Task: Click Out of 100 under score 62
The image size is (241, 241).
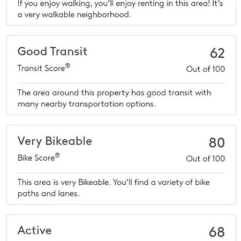Action: 205,69
